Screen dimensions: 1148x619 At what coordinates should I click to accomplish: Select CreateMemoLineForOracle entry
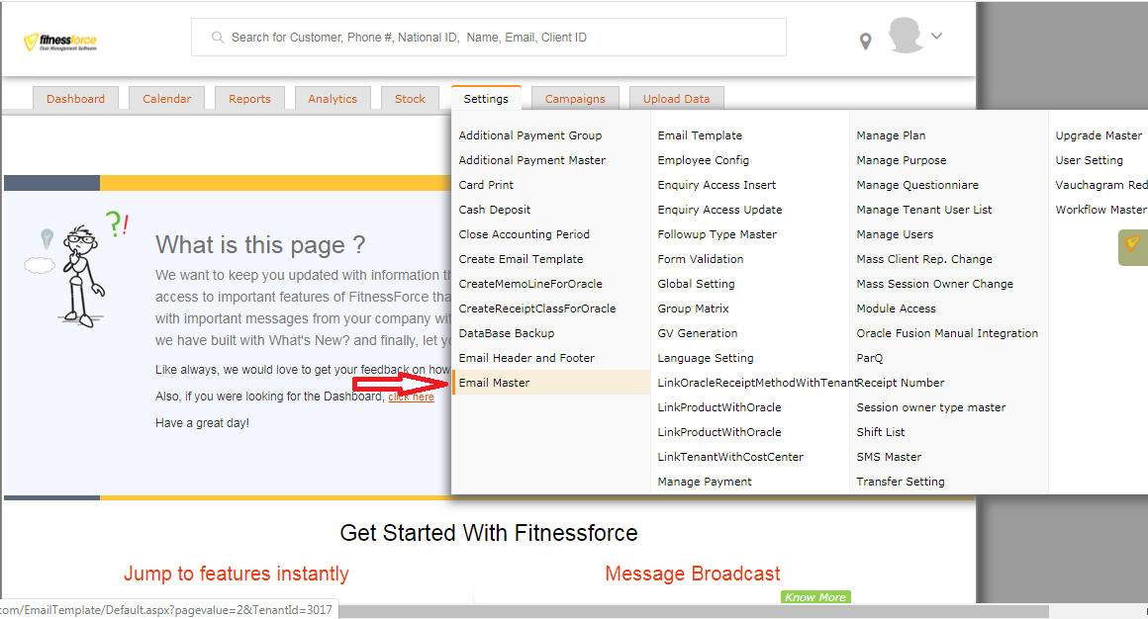530,284
